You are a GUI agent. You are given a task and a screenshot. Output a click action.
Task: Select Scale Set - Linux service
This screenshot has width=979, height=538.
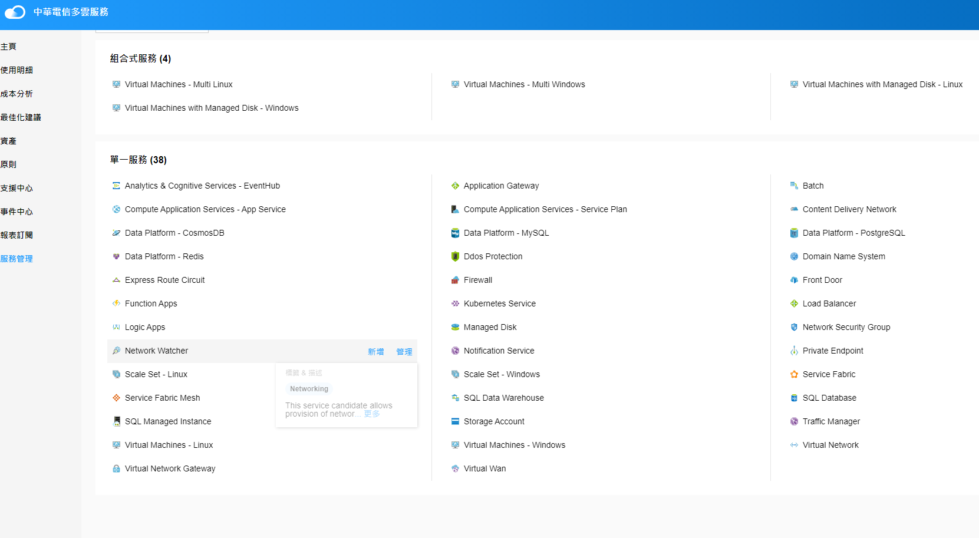point(156,374)
